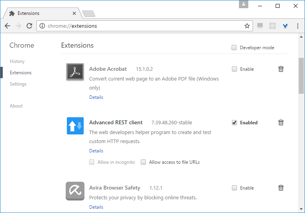
Task: Click the forward navigation arrow
Action: point(18,26)
